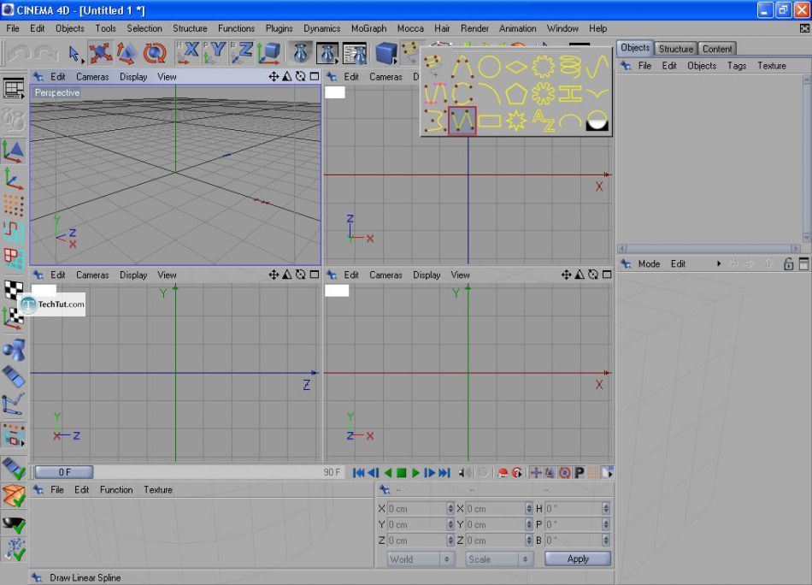Select the Star spline primitive
Viewport: 812px width, 585px height.
[516, 121]
